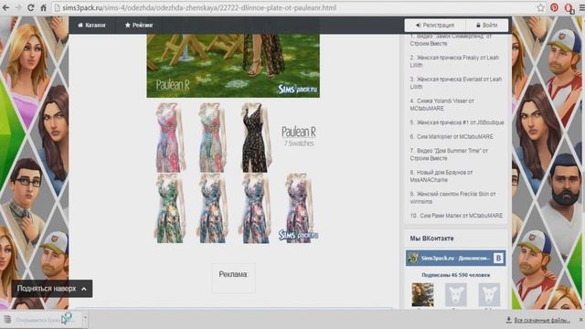
Task: Click the Подписаны 46 590 человек text
Action: [x=455, y=275]
